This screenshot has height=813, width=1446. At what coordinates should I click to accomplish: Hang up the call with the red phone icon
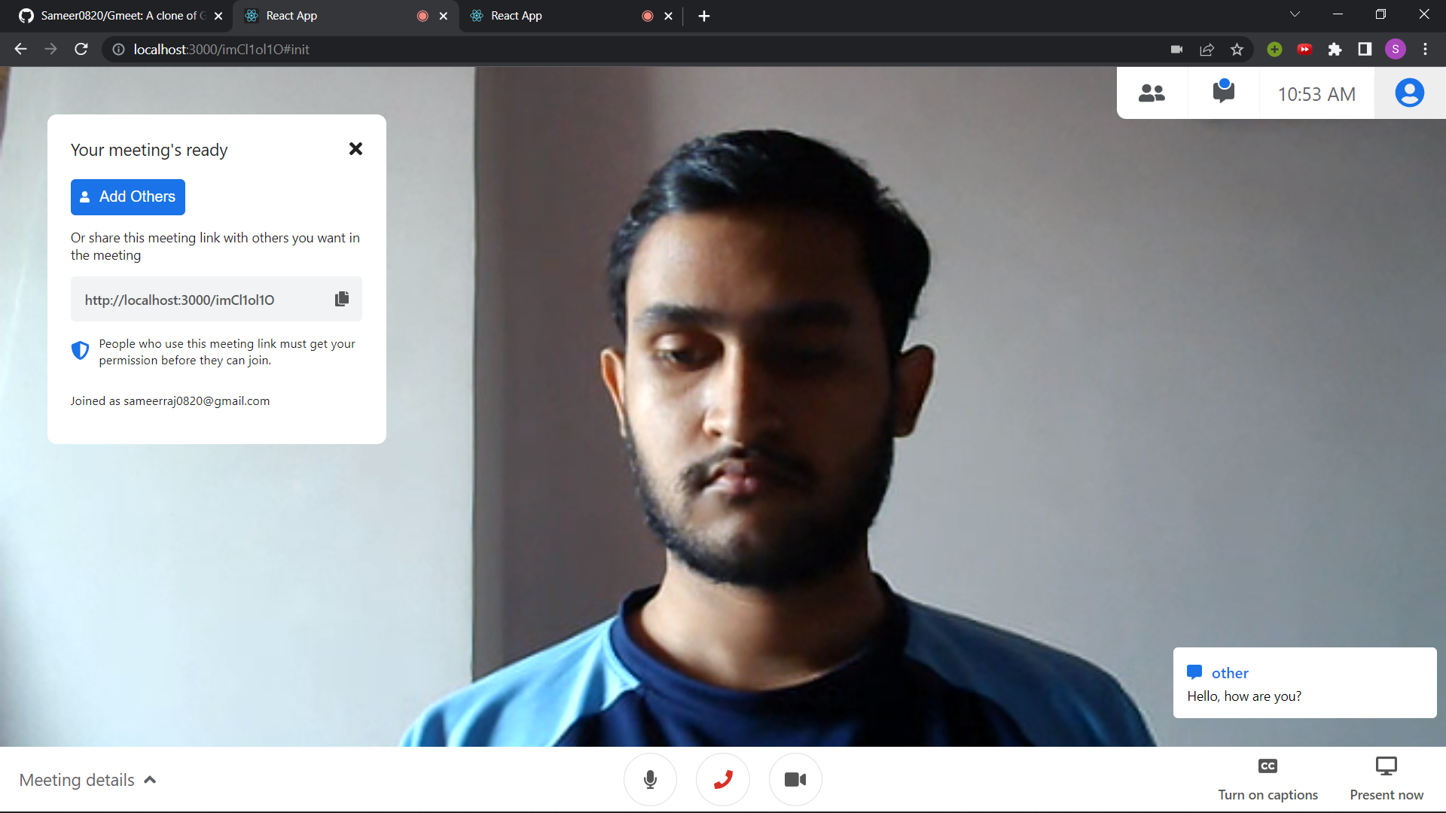[722, 779]
